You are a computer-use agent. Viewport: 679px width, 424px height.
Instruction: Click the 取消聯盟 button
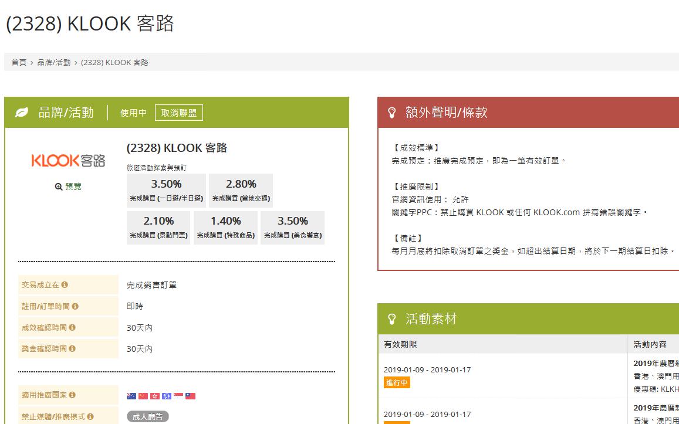point(179,113)
